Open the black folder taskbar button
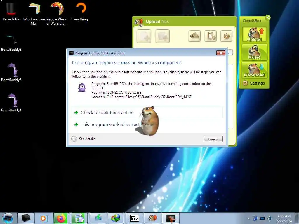The image size is (299, 224). pyautogui.click(x=26, y=218)
